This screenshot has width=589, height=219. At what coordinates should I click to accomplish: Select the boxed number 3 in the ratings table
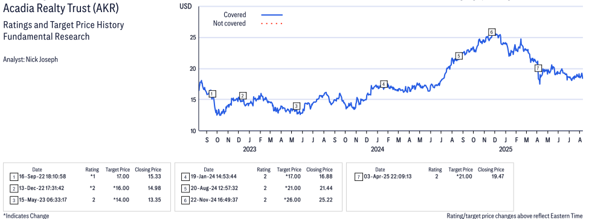(13, 200)
